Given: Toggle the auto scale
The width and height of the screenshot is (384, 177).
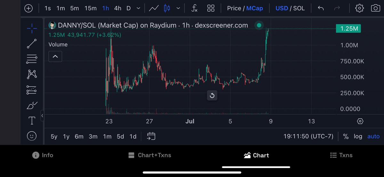Looking at the screenshot, I should [373, 136].
